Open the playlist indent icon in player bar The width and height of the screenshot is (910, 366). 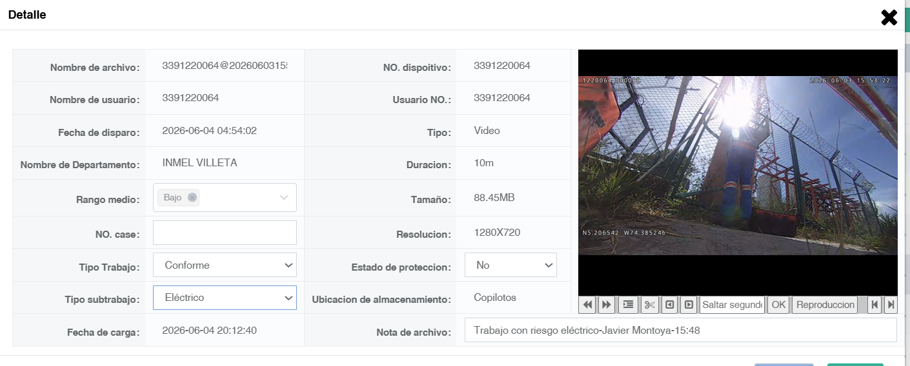click(x=628, y=305)
